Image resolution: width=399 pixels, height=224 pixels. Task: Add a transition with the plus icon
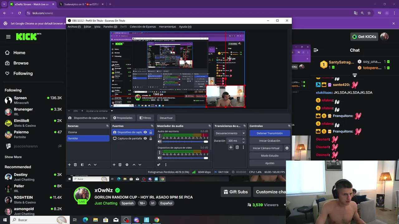coord(231,147)
